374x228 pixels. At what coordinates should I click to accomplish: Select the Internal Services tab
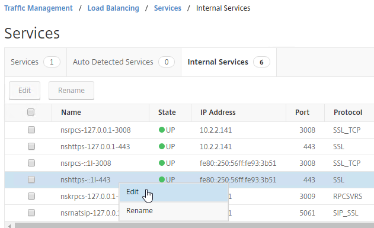[229, 62]
